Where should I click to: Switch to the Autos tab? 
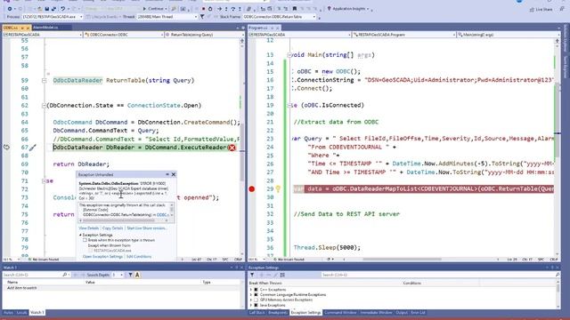(8, 312)
